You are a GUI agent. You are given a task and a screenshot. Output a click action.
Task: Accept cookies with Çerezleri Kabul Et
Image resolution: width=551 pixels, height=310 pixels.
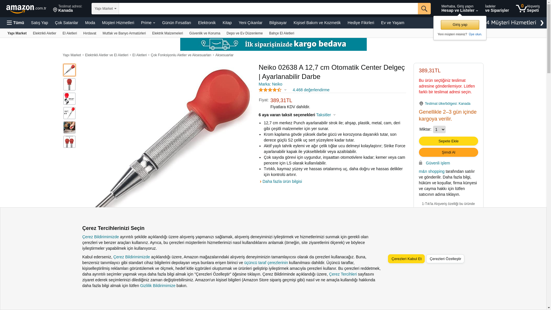[x=406, y=259]
